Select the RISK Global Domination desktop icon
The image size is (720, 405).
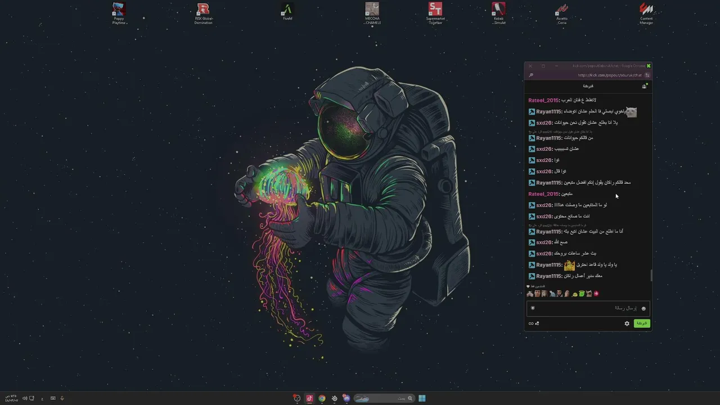click(204, 13)
